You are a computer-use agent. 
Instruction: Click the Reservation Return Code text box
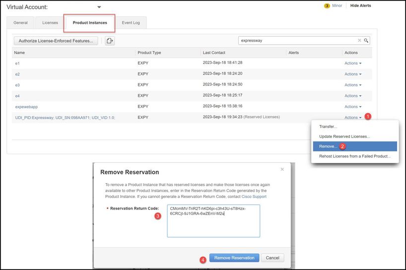tap(213, 220)
